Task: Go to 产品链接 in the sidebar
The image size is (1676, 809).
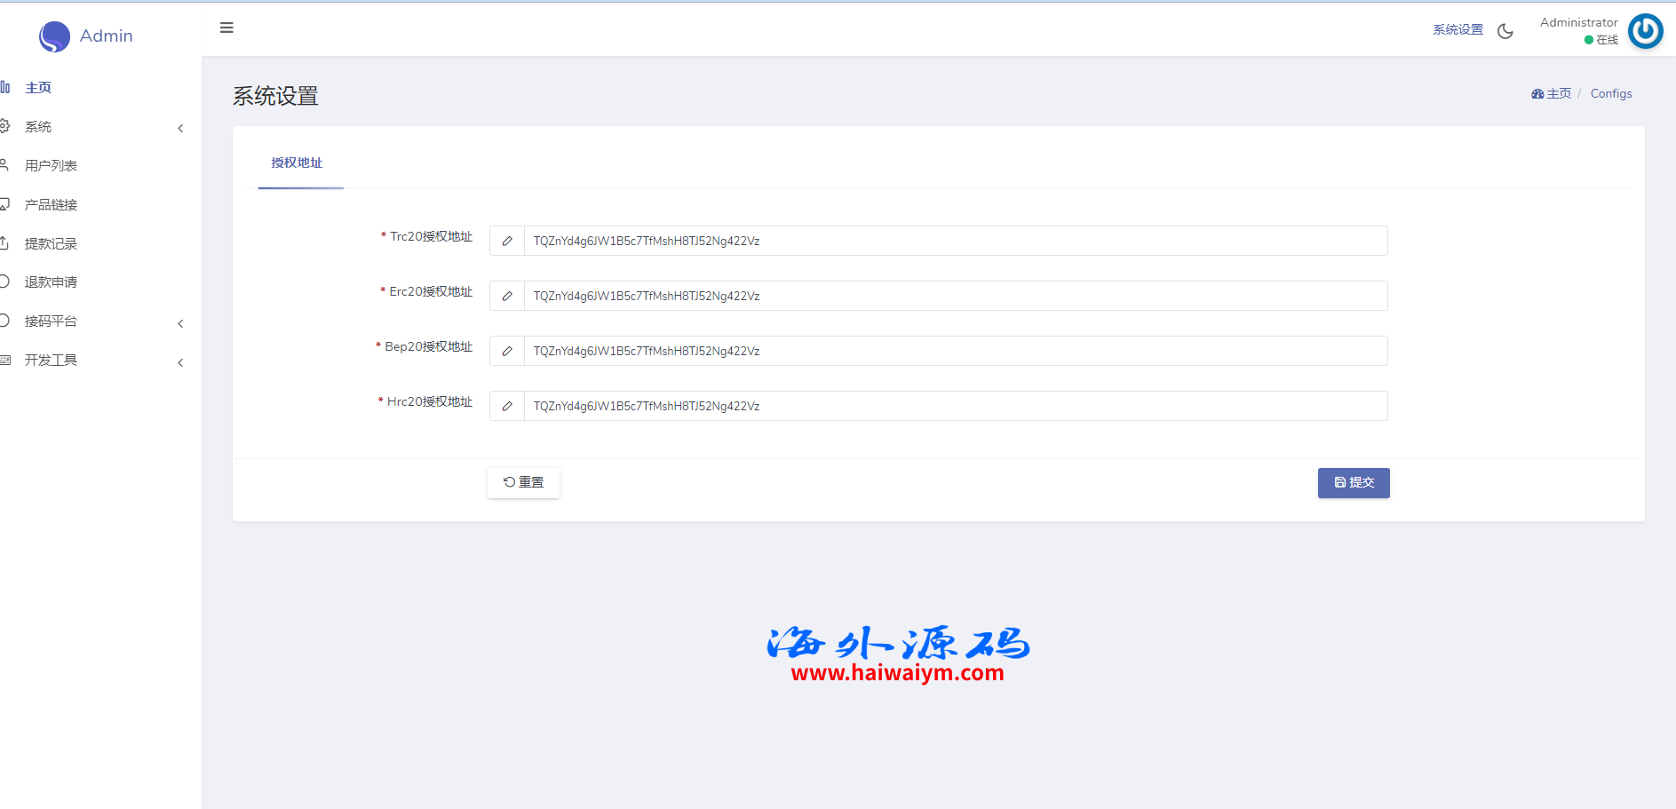Action: (51, 205)
